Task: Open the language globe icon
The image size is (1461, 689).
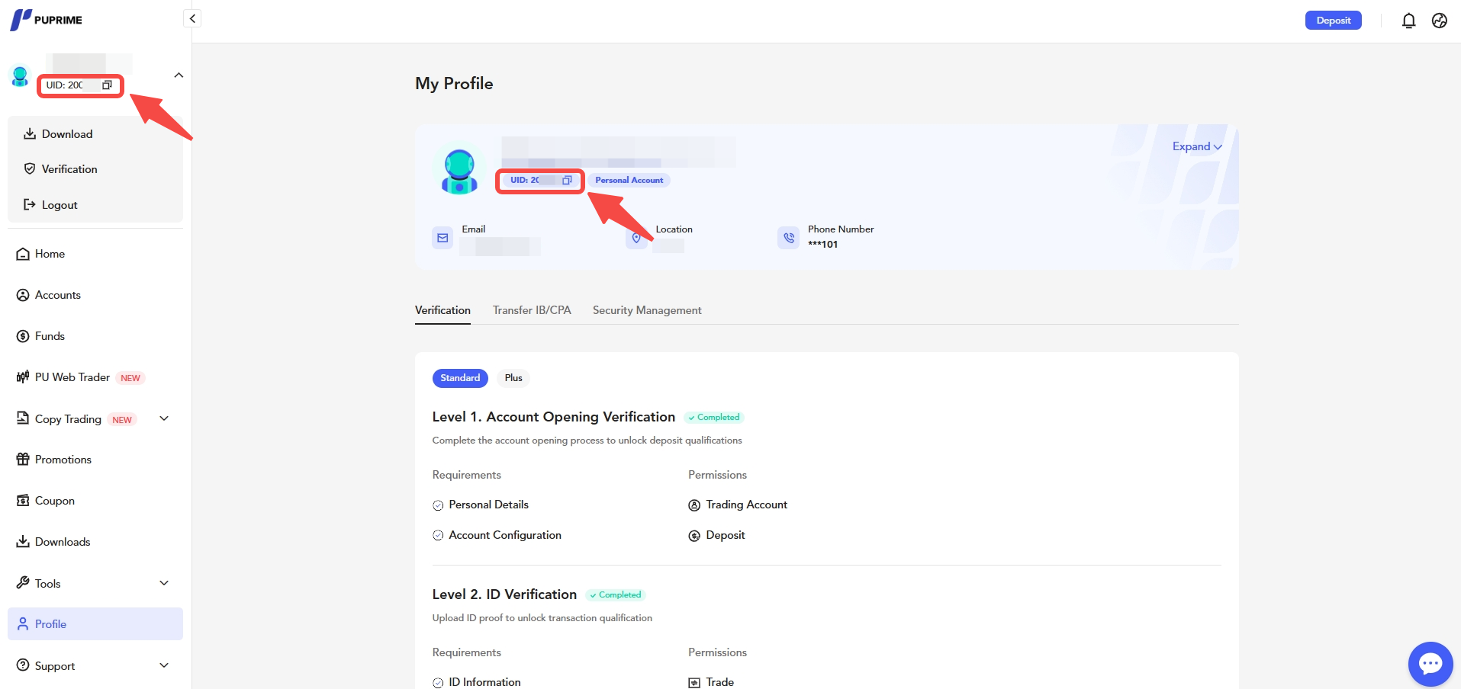Action: [1440, 21]
